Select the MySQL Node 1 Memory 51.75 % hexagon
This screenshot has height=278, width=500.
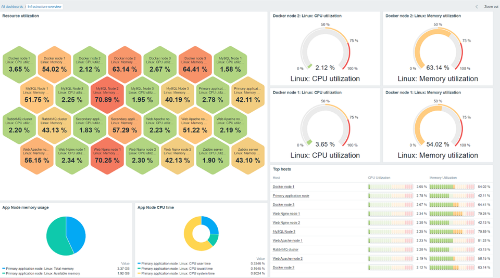[x=37, y=95]
